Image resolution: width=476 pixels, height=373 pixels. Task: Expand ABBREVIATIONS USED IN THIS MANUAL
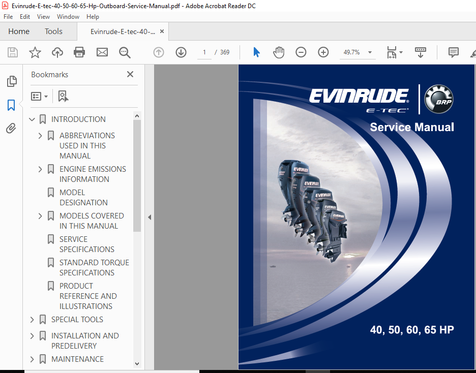40,136
